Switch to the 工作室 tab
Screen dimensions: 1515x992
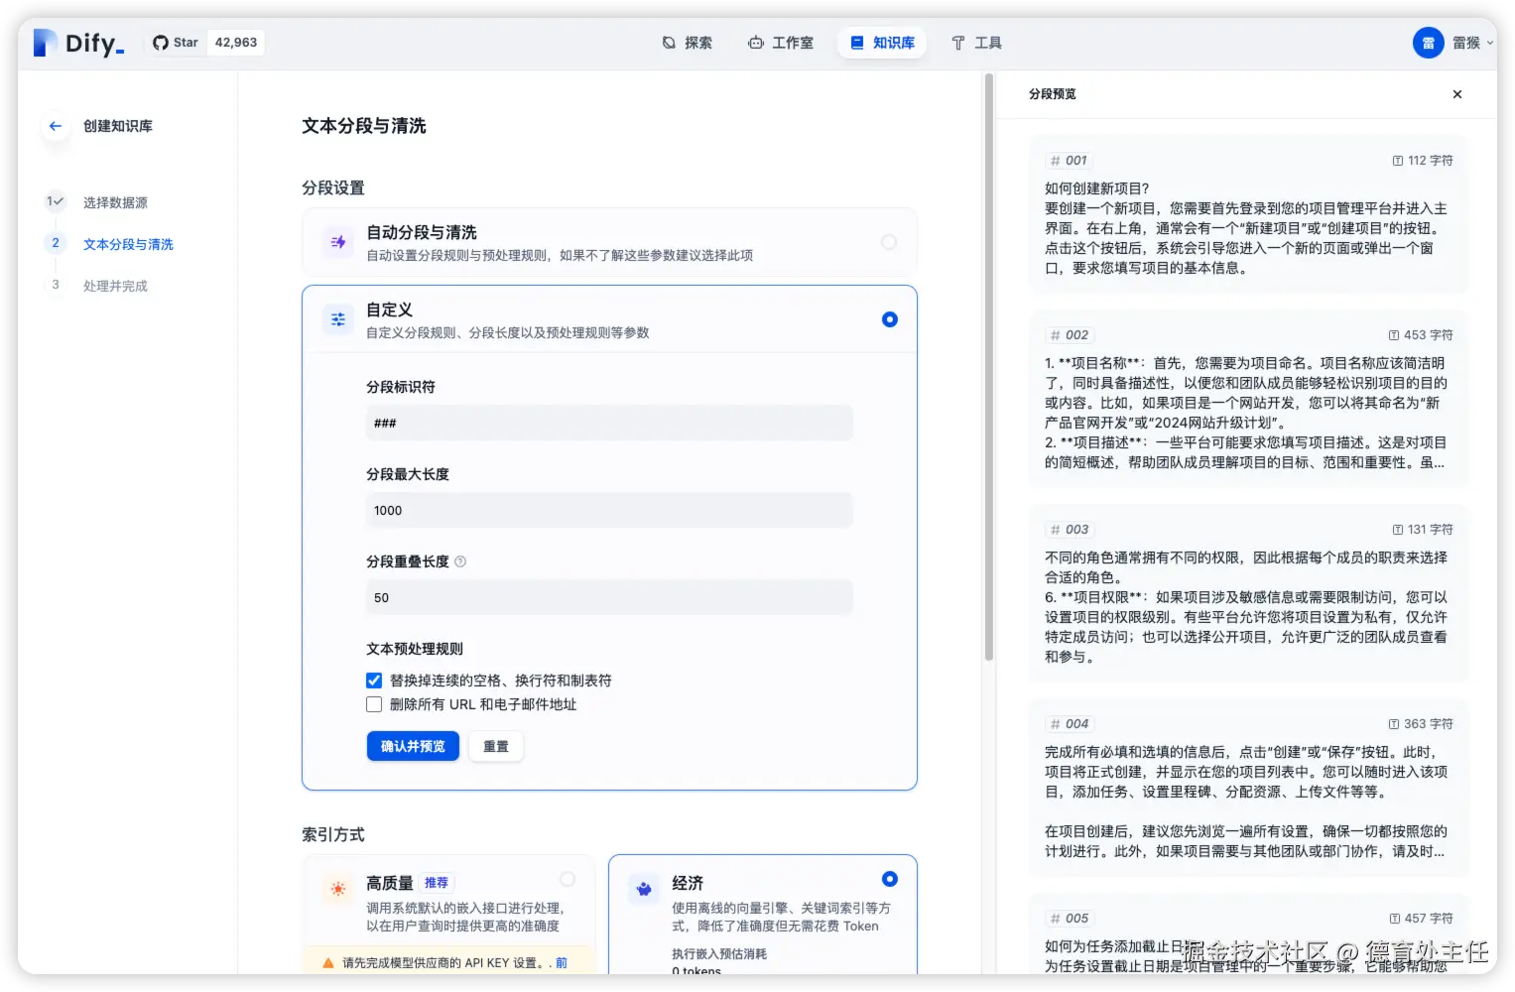781,43
